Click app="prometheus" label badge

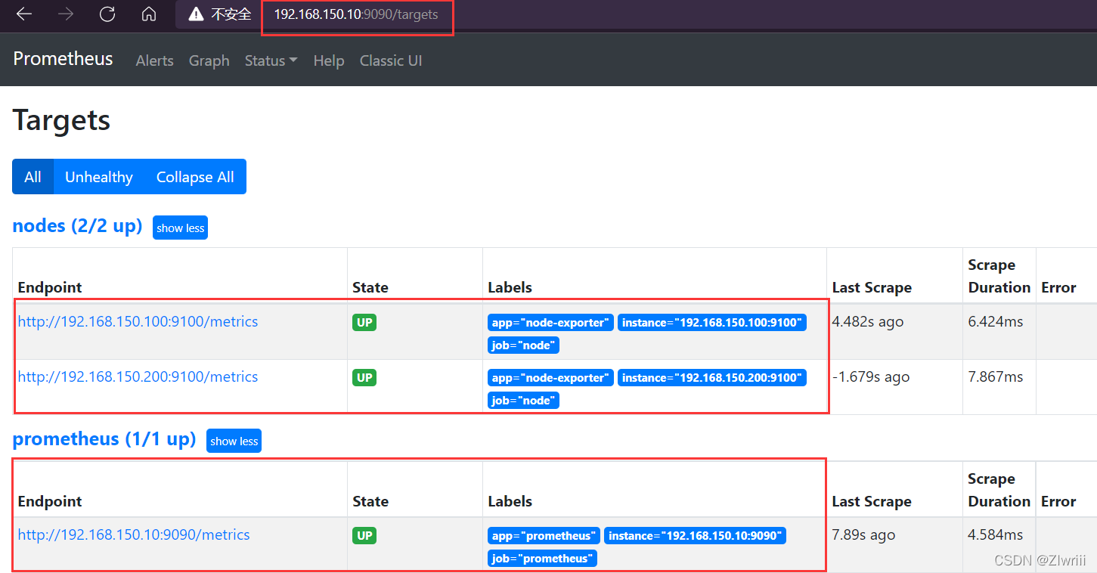coord(544,536)
